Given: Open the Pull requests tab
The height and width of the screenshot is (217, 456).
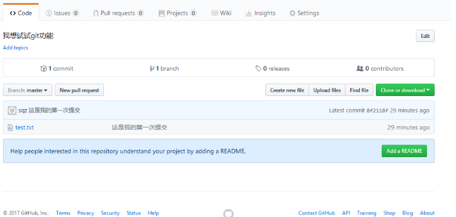Looking at the screenshot, I should [x=118, y=13].
